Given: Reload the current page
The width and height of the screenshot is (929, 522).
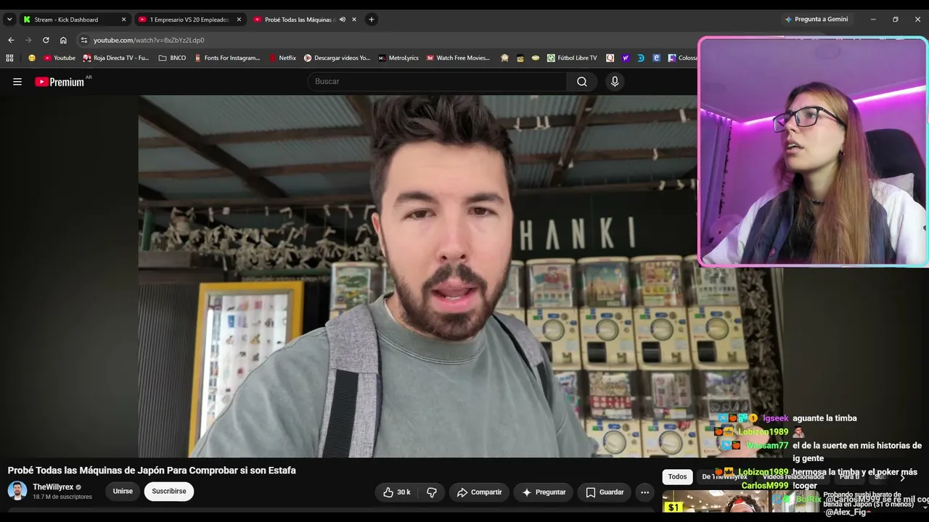Looking at the screenshot, I should (46, 40).
